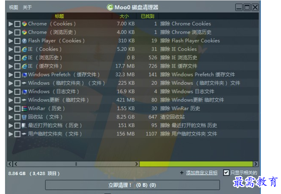Image resolution: width=281 pixels, height=194 pixels.
Task: Open the 关于 menu
Action: pos(27,7)
